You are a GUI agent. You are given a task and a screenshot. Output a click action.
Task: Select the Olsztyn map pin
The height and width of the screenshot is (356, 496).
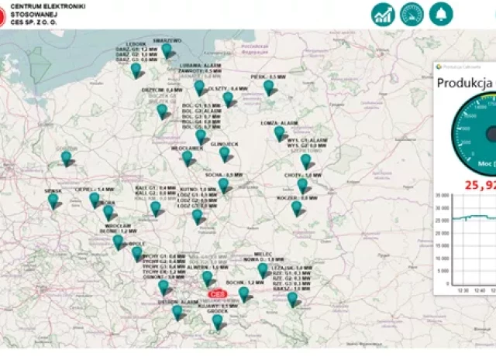tap(229, 99)
